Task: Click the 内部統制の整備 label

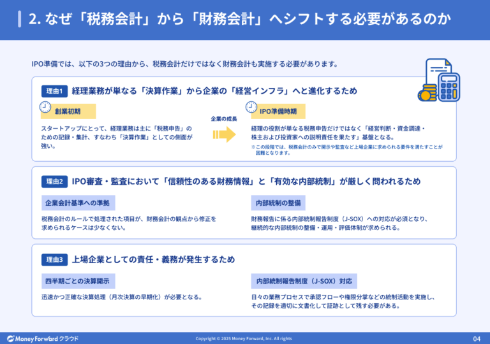Action: (278, 203)
